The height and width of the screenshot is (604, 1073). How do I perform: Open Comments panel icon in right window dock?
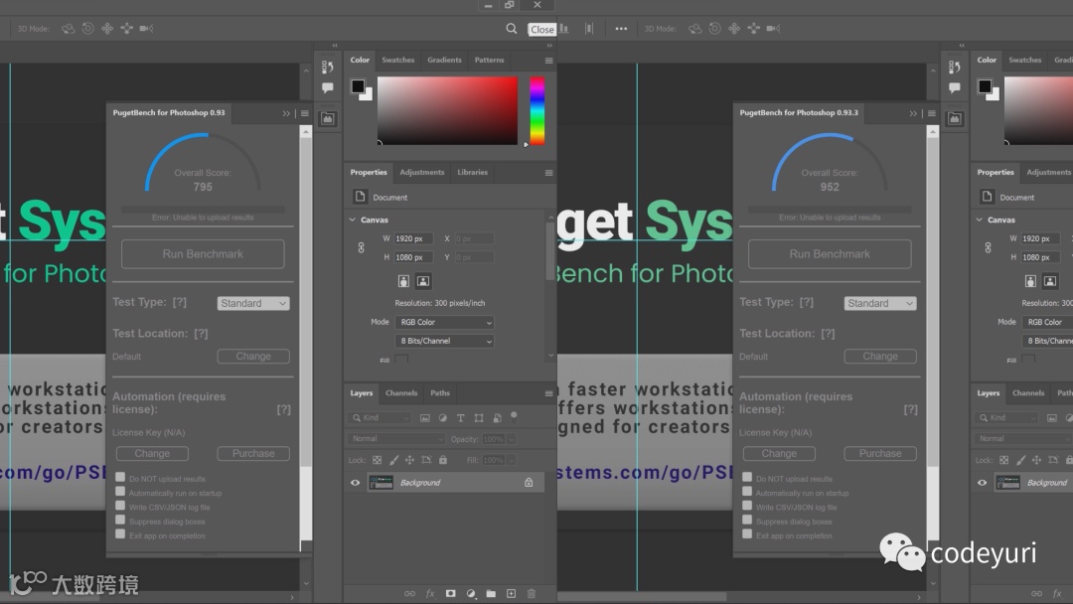pos(955,87)
